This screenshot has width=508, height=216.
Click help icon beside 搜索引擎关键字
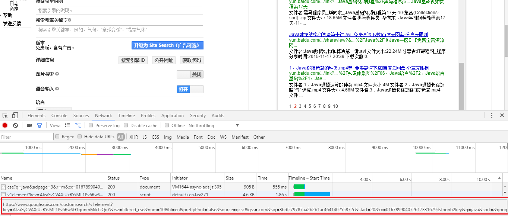(x=70, y=20)
